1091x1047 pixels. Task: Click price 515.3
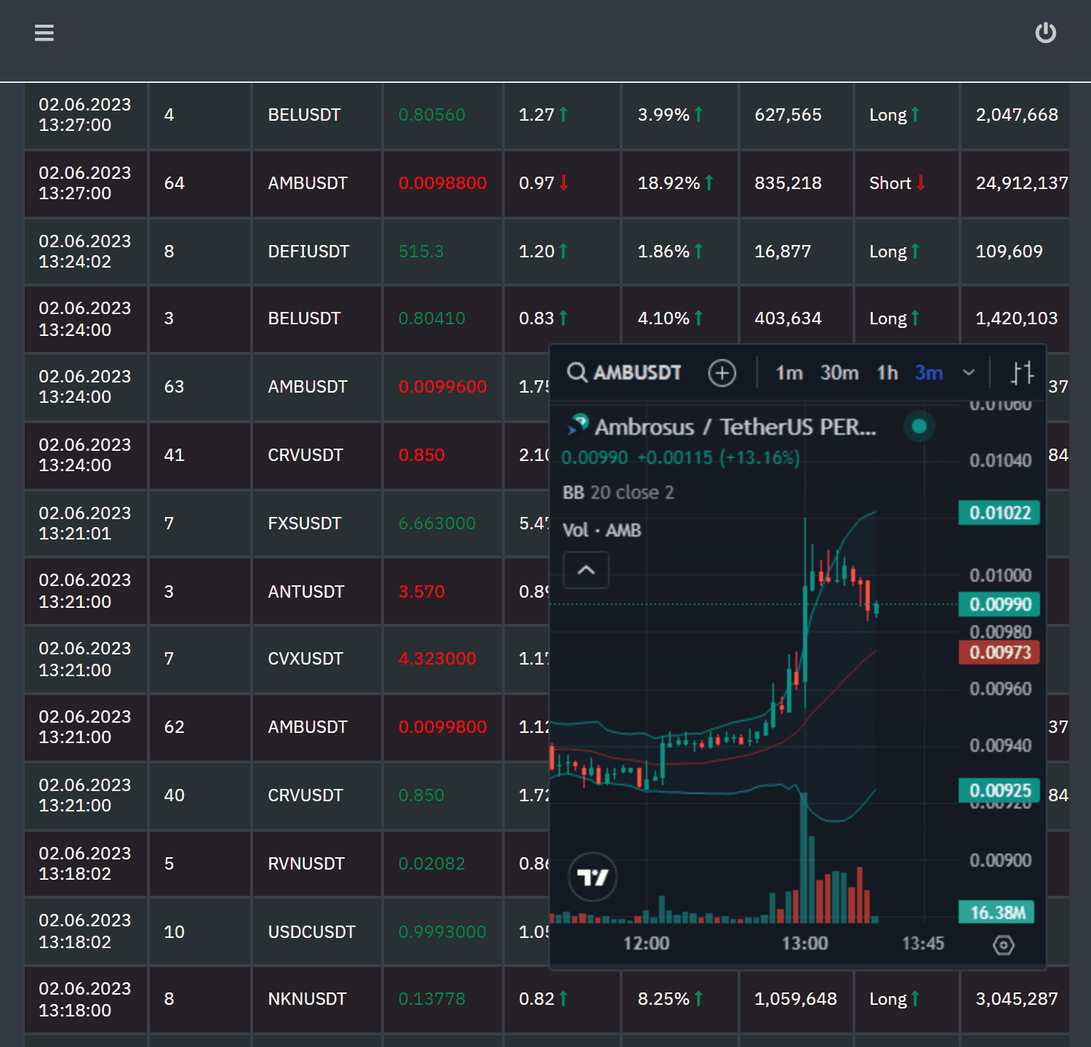pos(421,252)
